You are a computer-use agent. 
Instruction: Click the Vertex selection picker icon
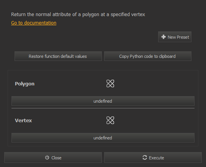click(110, 120)
